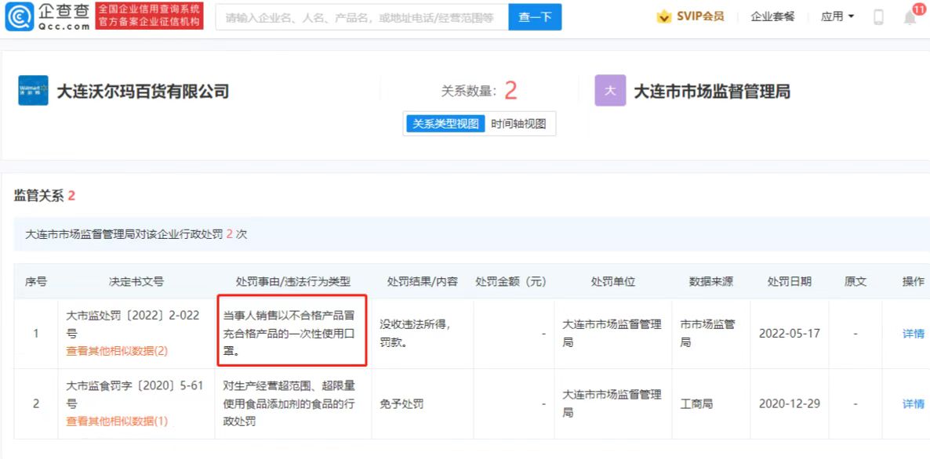Open 详情 for the 2022-05-17 penalty
Image resolution: width=930 pixels, height=459 pixels.
(913, 334)
